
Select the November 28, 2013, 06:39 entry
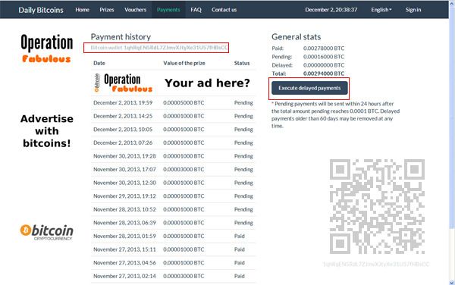[x=173, y=223]
